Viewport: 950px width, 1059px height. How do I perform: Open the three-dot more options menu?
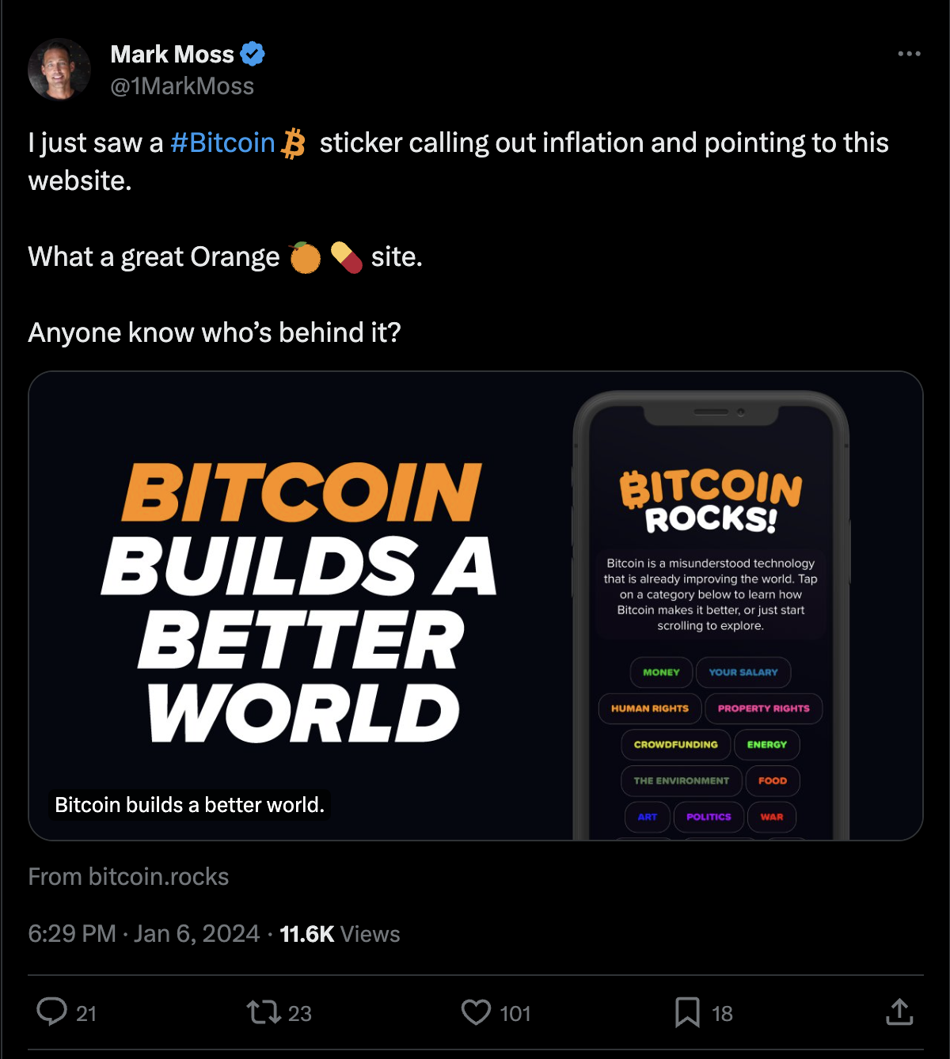(909, 54)
